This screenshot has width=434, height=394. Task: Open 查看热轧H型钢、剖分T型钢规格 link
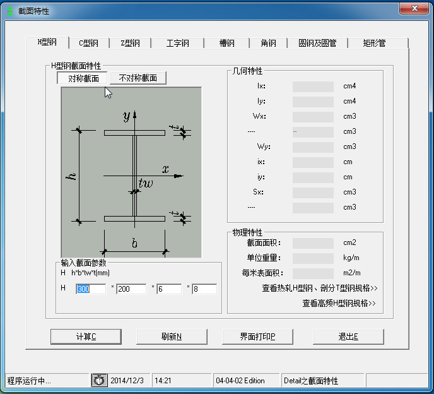click(320, 288)
